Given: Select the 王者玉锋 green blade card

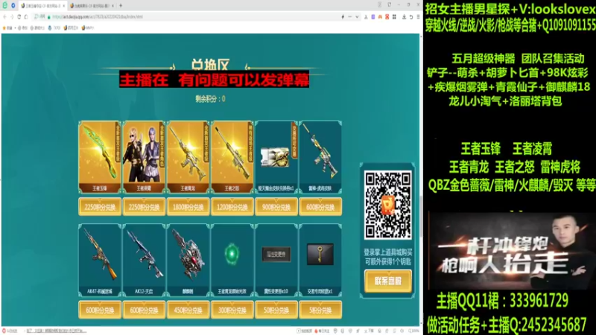Looking at the screenshot, I should coord(100,157).
